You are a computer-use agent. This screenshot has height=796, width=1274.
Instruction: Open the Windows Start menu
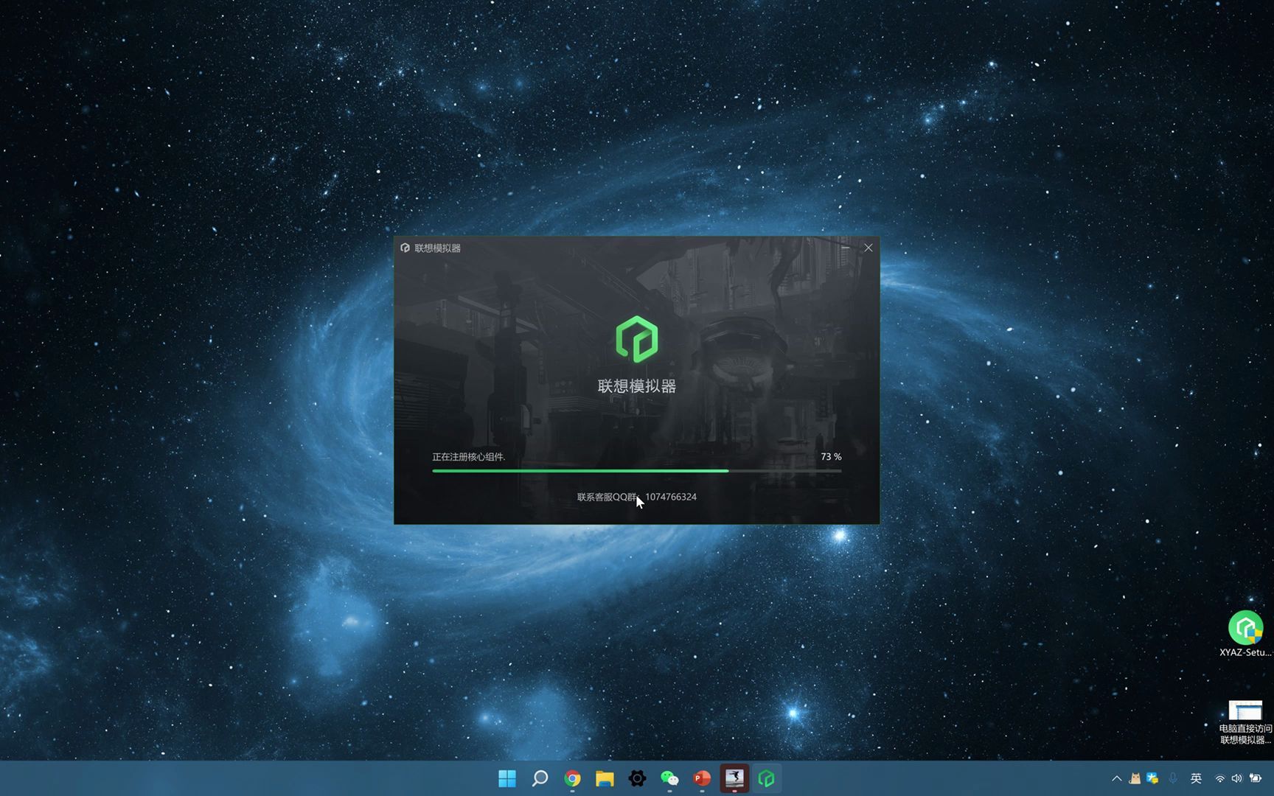point(507,778)
